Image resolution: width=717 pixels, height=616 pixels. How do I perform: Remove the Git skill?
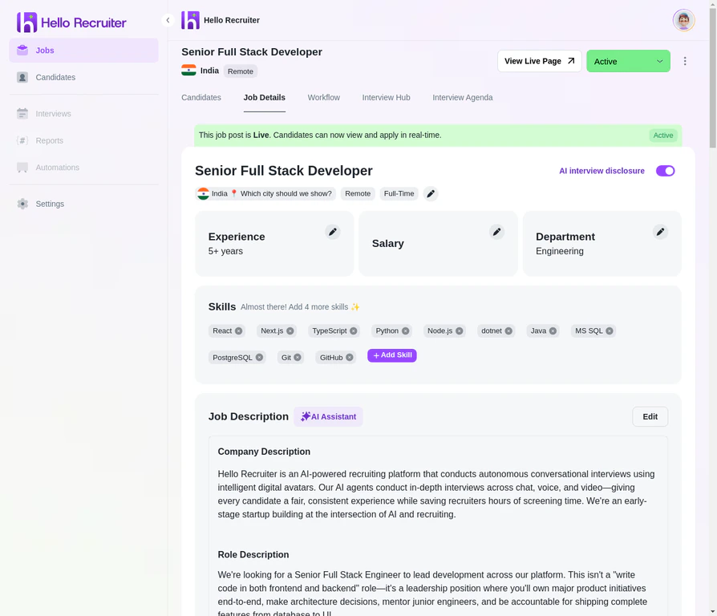click(298, 357)
